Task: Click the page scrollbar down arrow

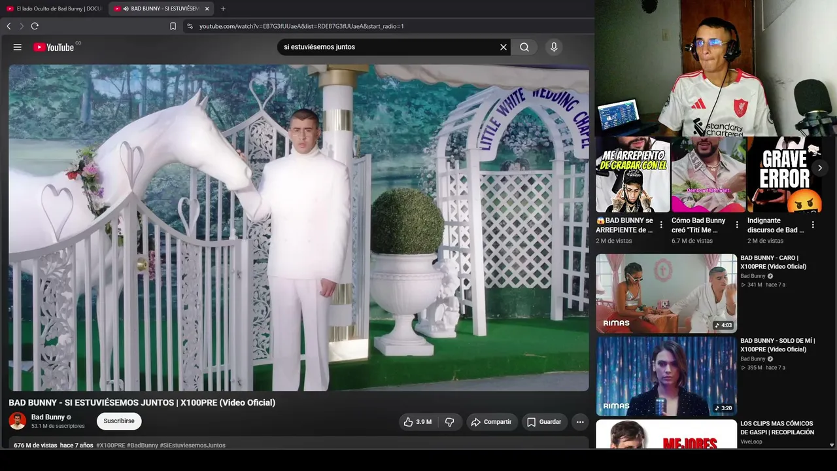Action: 832,445
